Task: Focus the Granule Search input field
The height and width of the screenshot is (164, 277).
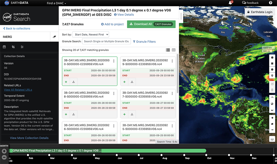Action: point(107,41)
